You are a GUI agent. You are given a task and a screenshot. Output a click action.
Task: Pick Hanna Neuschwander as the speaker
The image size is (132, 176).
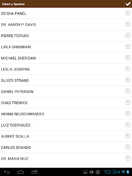point(66,114)
